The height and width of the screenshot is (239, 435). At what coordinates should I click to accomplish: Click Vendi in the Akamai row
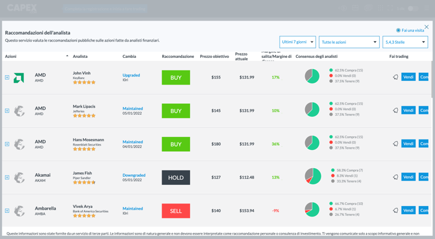[408, 177]
